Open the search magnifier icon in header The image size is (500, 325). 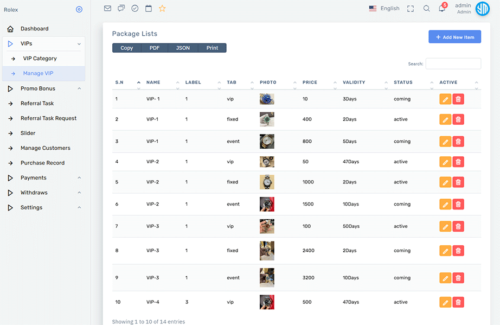click(x=426, y=9)
